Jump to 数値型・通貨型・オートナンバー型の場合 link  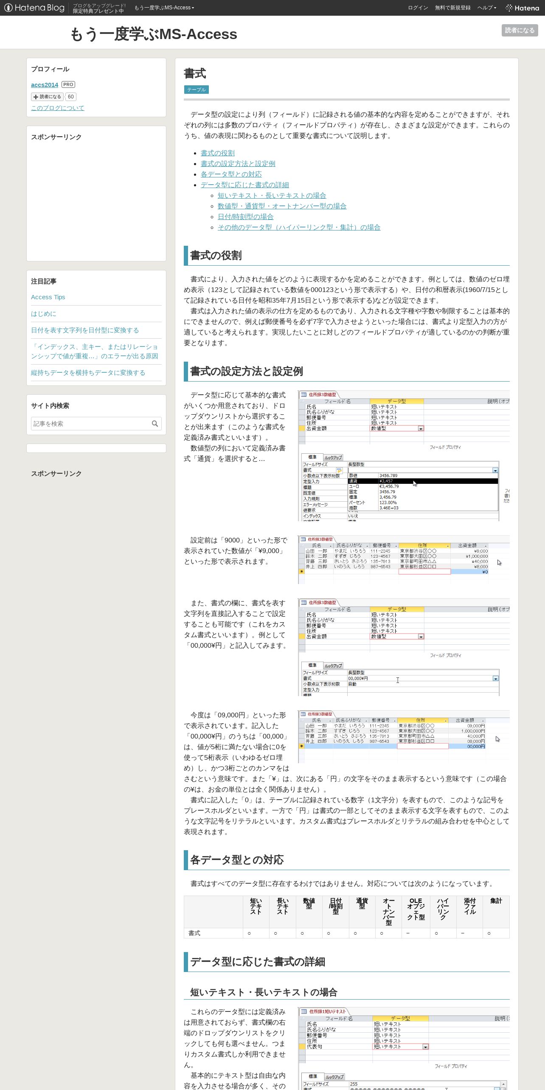[x=282, y=206]
